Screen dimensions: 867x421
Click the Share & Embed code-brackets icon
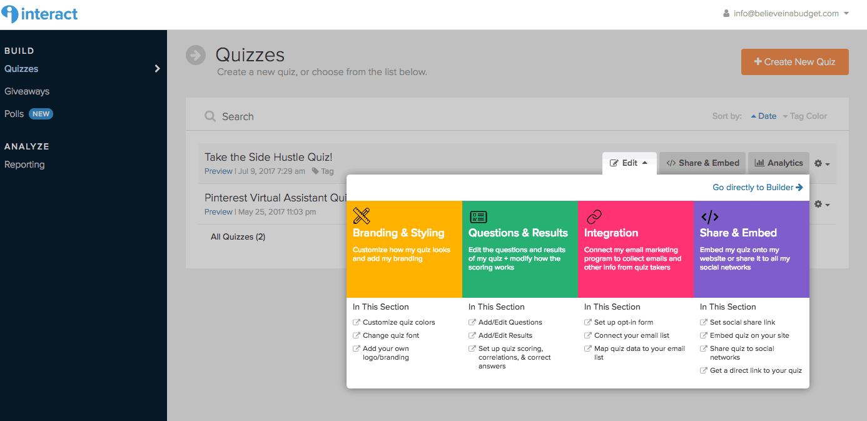tap(709, 217)
